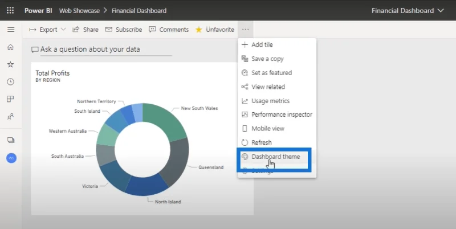Open Shared with me sidebar icon
The height and width of the screenshot is (229, 456).
pyautogui.click(x=10, y=117)
